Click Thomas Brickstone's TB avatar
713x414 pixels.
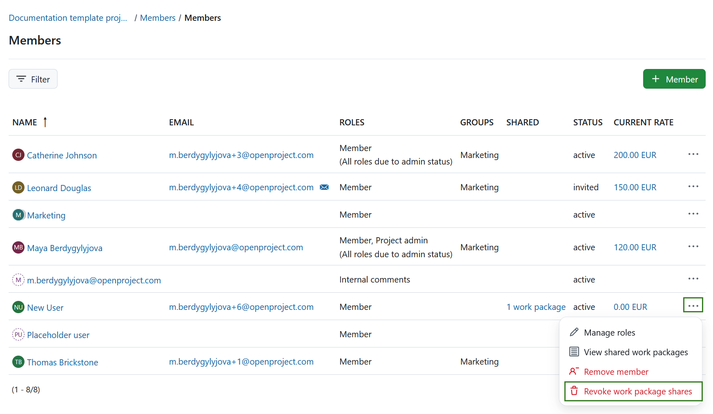tap(18, 362)
